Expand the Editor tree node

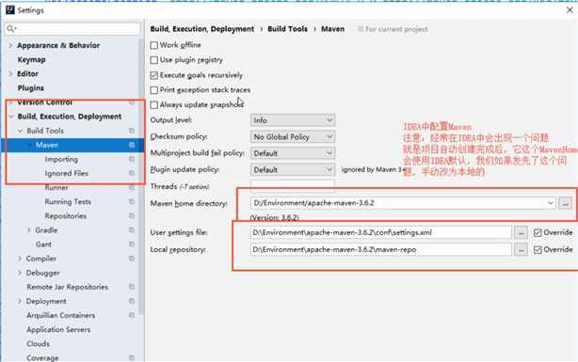coord(10,73)
